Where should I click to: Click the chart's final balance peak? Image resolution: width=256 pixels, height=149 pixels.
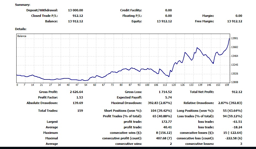[229, 39]
